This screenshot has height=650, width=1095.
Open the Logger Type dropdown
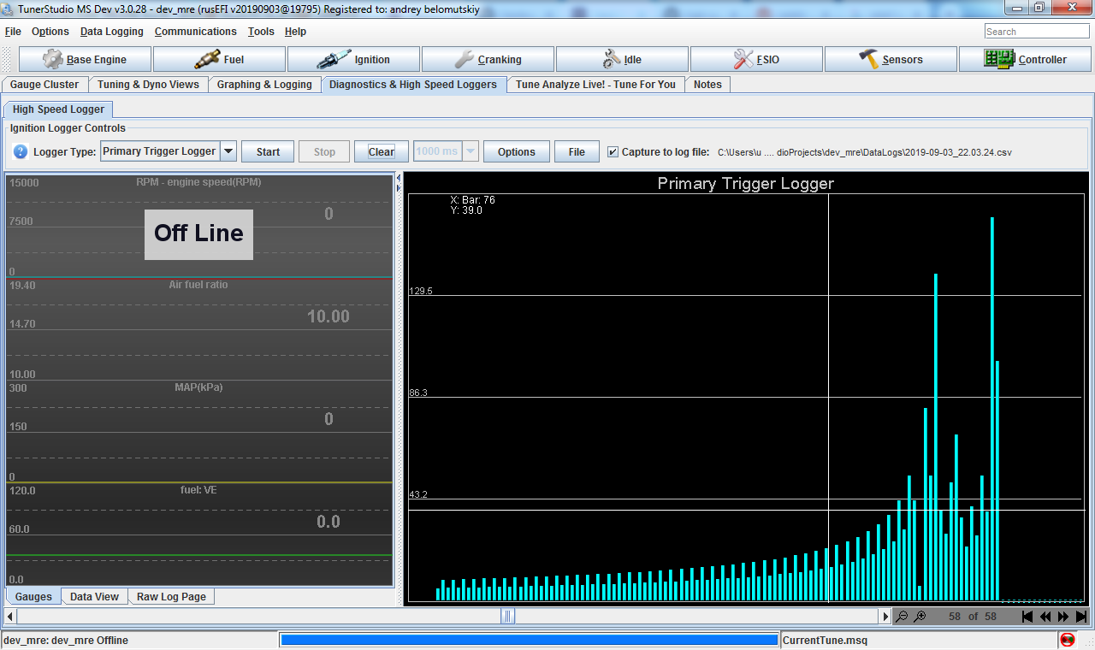228,151
